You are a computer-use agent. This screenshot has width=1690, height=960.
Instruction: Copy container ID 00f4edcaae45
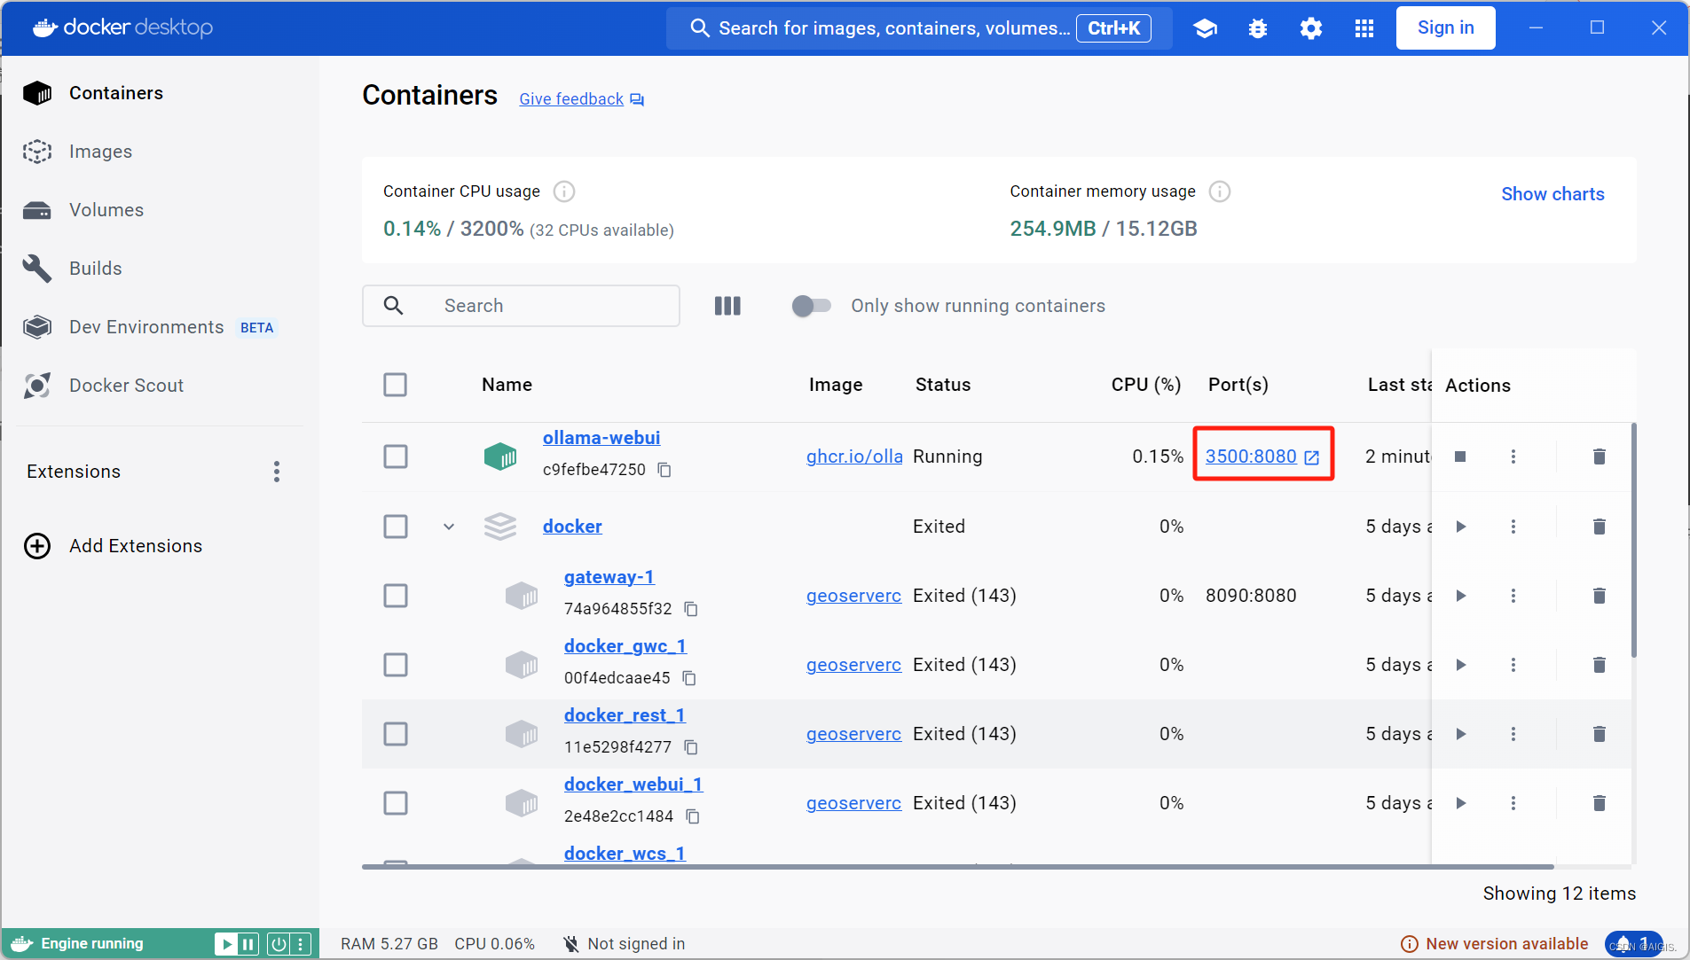click(689, 678)
